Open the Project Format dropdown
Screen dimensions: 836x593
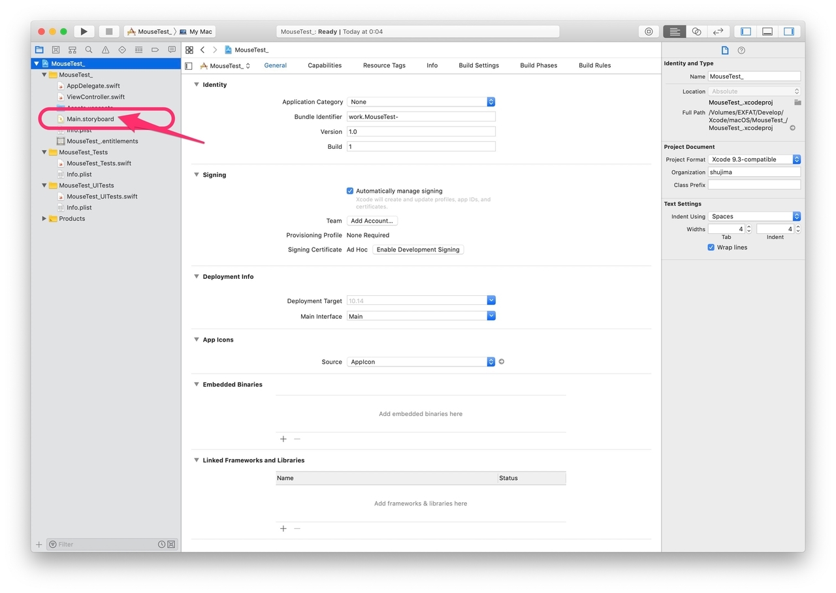click(x=754, y=159)
